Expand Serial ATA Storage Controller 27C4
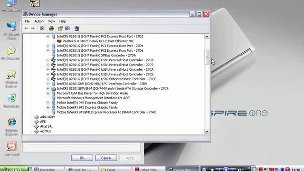Image resolution: width=304 pixels, height=171 pixels. coord(48,89)
